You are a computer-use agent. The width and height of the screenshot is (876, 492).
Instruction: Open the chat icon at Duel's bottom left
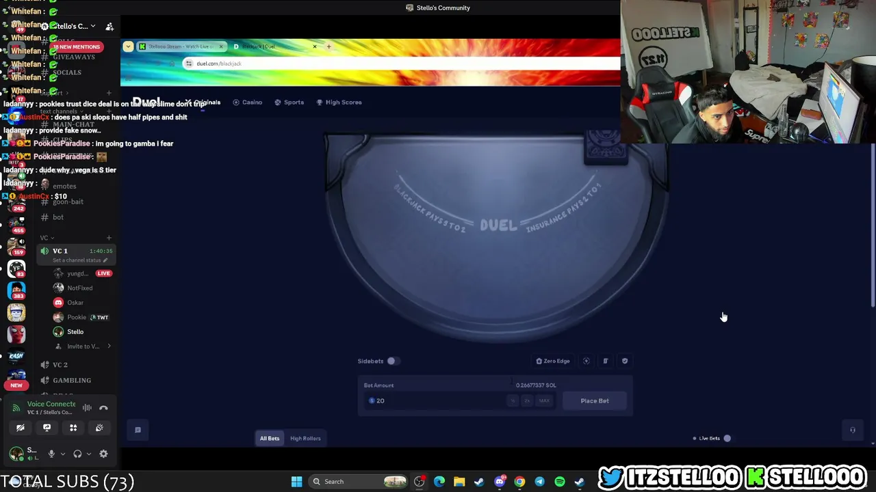coord(138,430)
